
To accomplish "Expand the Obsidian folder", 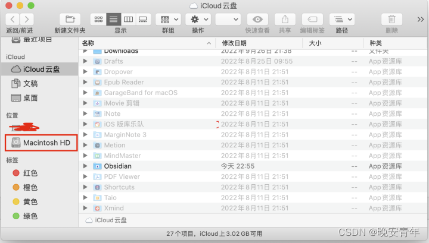I will (x=85, y=166).
